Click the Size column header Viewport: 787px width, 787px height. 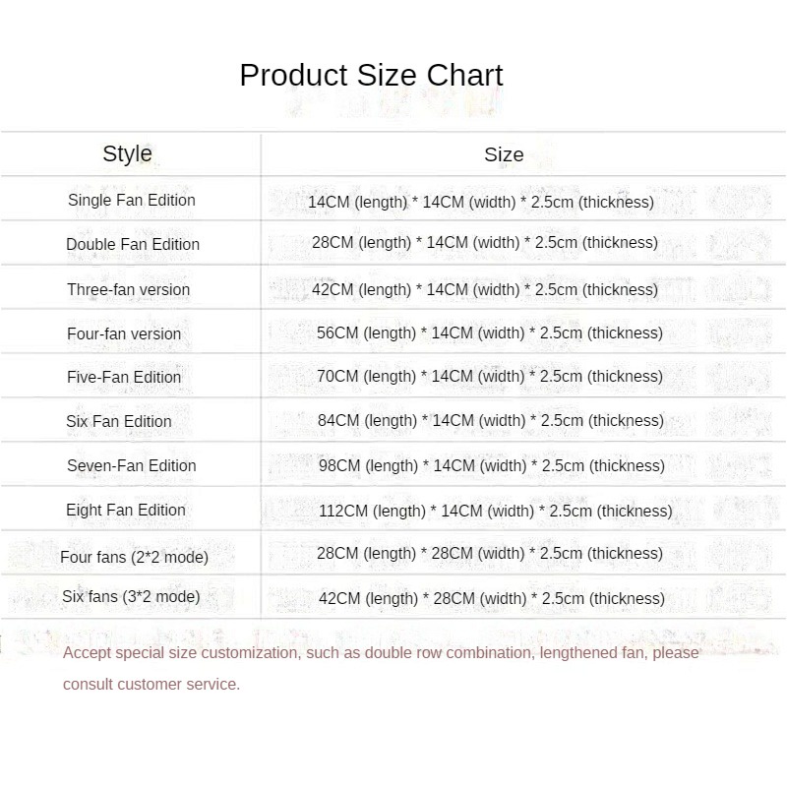coord(504,154)
